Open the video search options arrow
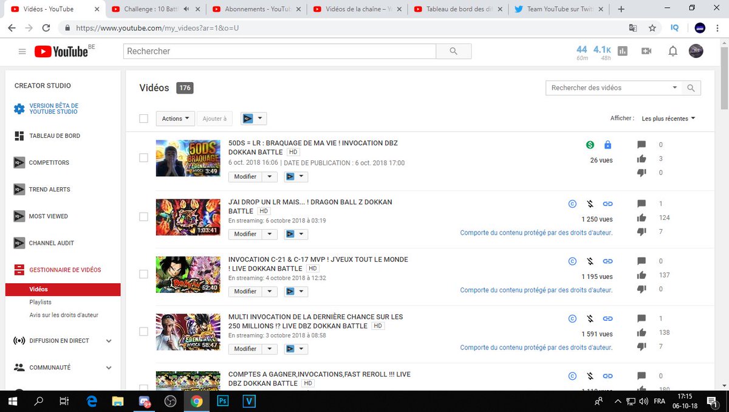 [x=675, y=88]
